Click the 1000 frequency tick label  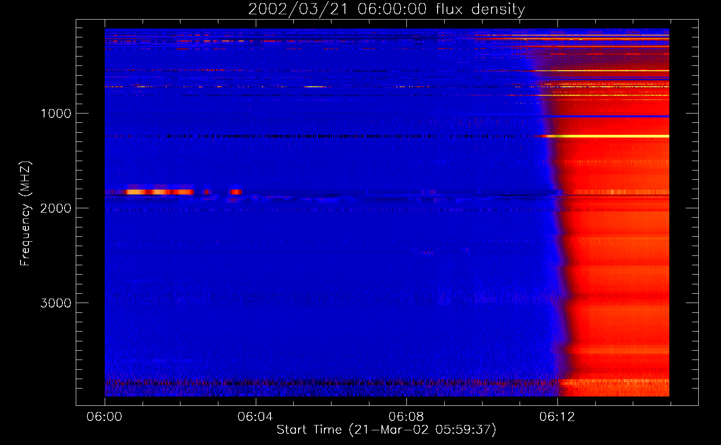(56, 113)
